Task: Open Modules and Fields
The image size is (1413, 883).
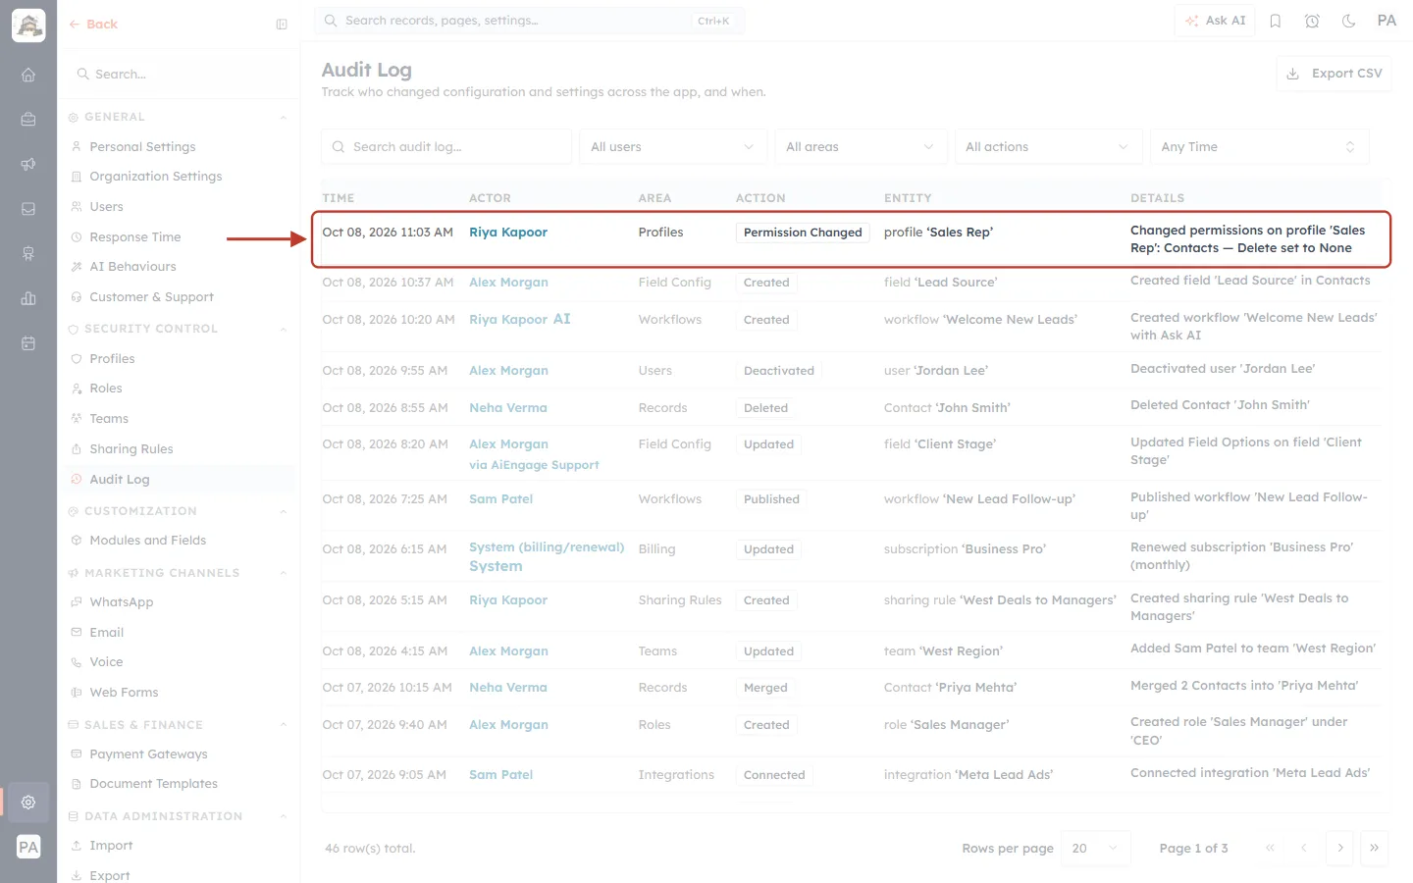Action: click(x=147, y=541)
